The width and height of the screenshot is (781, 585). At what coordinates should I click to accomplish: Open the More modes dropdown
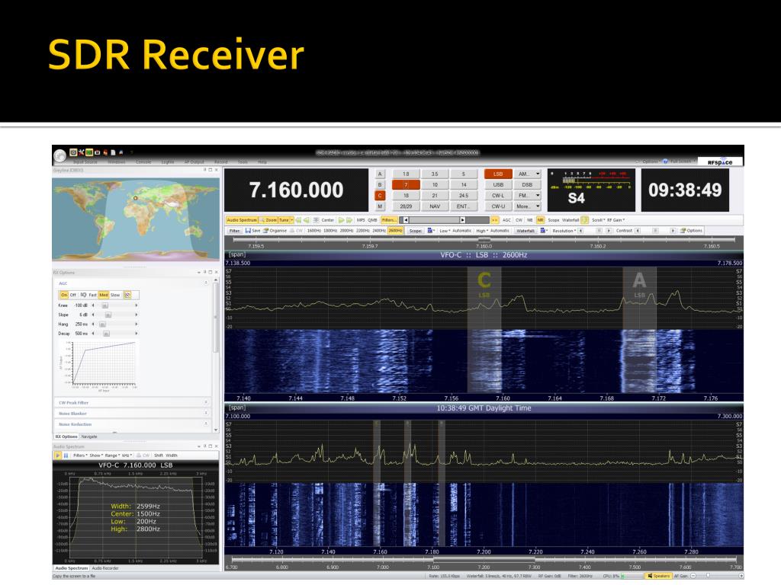click(538, 206)
